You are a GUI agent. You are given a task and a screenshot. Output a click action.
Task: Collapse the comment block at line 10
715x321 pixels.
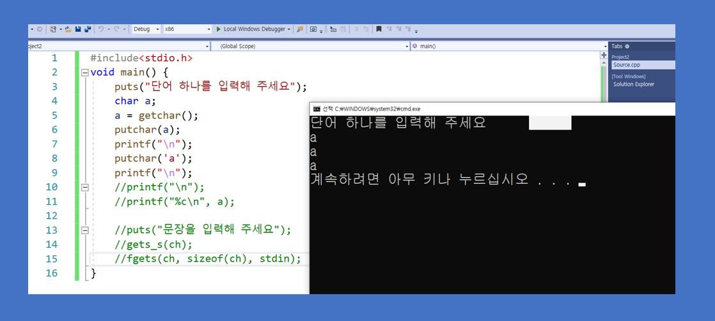84,187
